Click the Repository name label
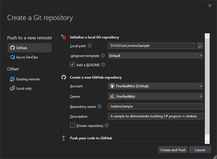 [83, 107]
